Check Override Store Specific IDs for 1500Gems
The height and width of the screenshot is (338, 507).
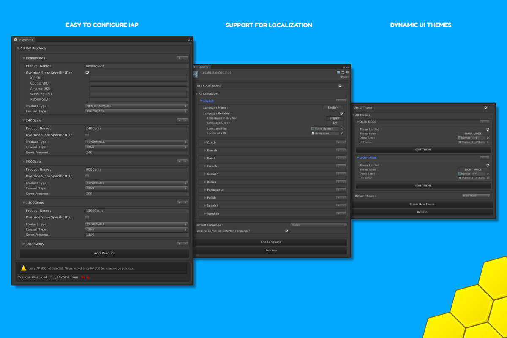coord(87,217)
